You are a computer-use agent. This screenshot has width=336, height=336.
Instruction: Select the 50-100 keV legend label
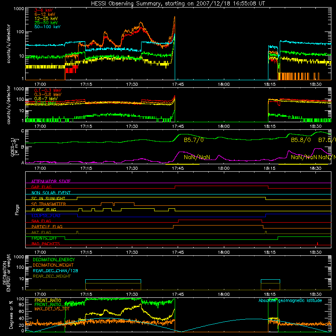pyautogui.click(x=47, y=27)
